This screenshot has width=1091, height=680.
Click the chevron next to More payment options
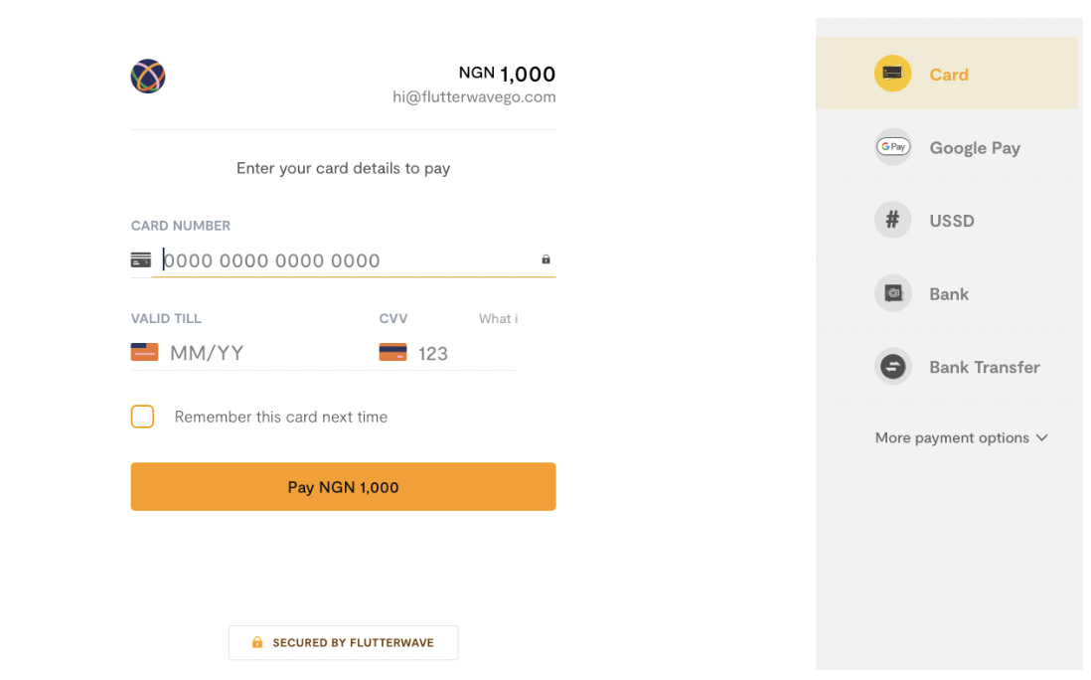pos(1041,437)
